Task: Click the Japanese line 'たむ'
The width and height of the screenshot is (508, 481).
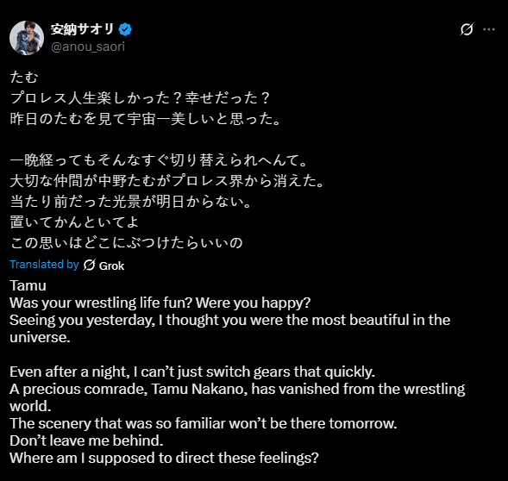Action: [x=24, y=78]
